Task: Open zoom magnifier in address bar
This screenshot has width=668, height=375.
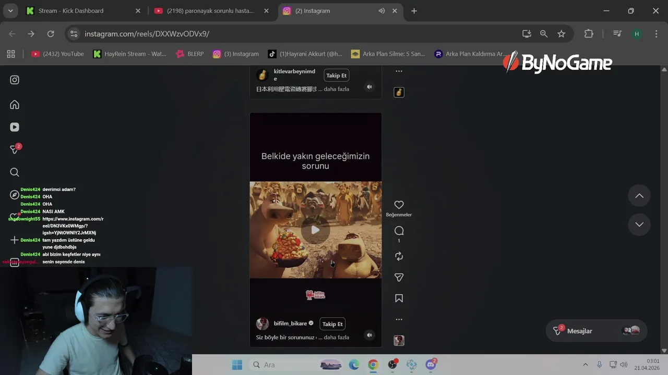Action: tap(544, 34)
